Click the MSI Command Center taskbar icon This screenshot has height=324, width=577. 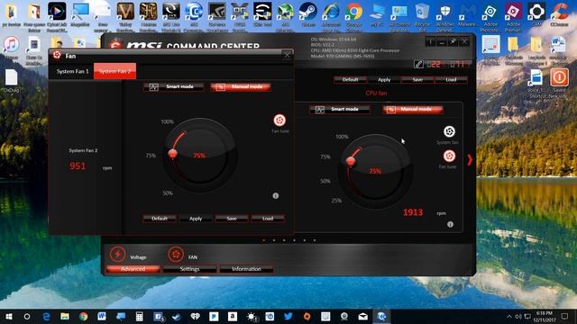point(381,316)
